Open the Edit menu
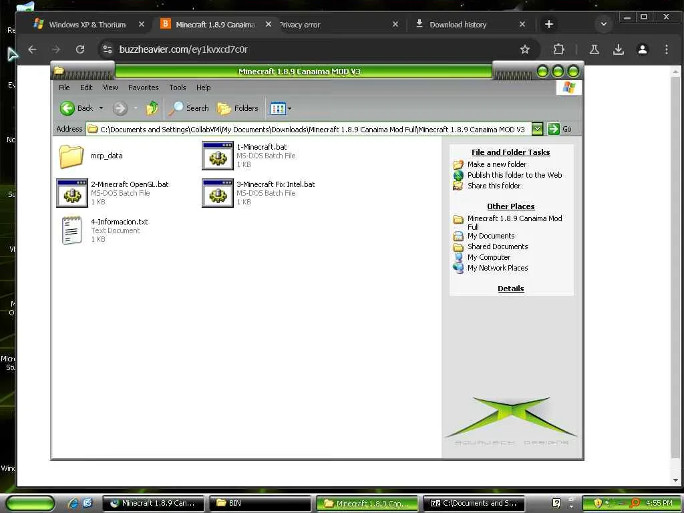The image size is (684, 513). 86,88
